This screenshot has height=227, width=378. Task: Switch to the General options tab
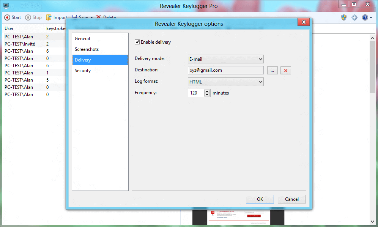point(82,39)
